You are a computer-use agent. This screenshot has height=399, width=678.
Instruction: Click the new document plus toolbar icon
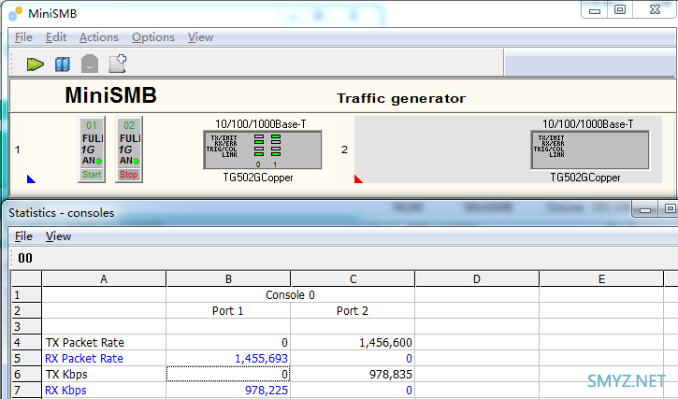point(117,64)
